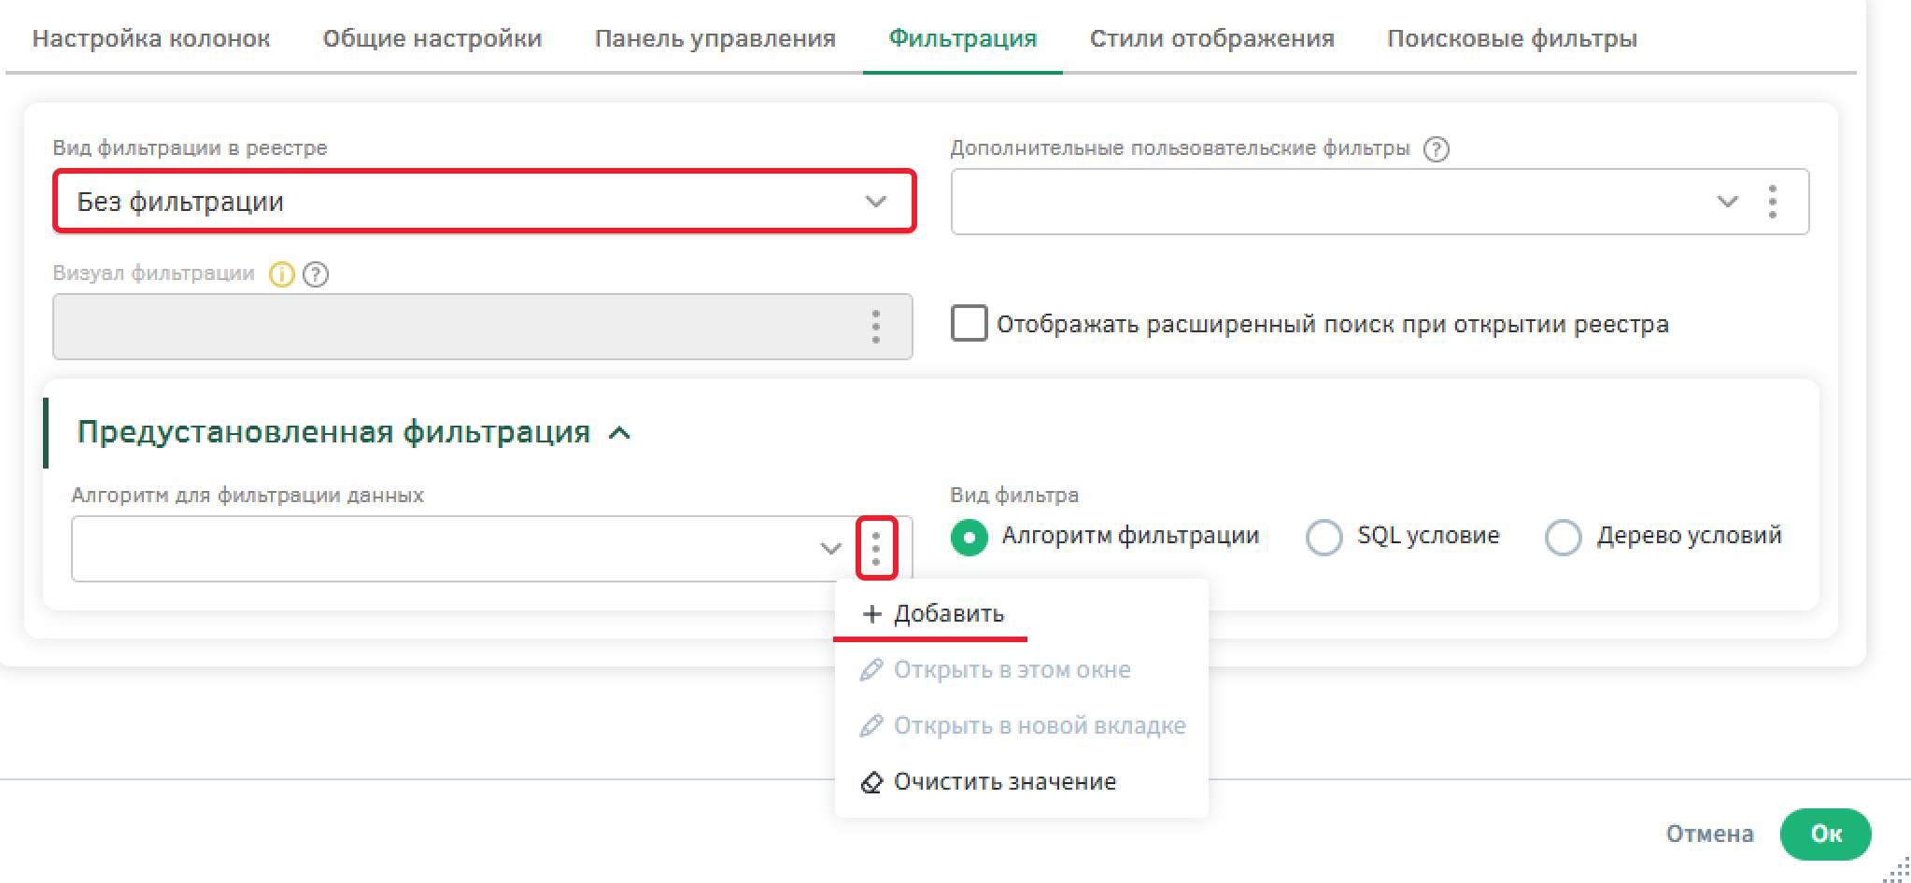
Task: Expand Дополнительные пользовательские фильтры dropdown arrow
Action: pyautogui.click(x=1727, y=202)
